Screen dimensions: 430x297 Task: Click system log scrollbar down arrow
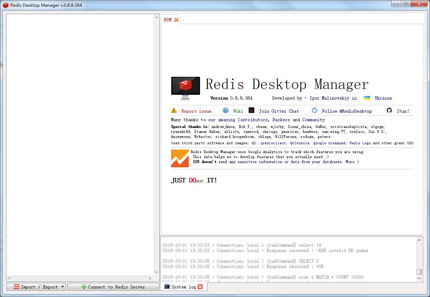click(x=419, y=278)
